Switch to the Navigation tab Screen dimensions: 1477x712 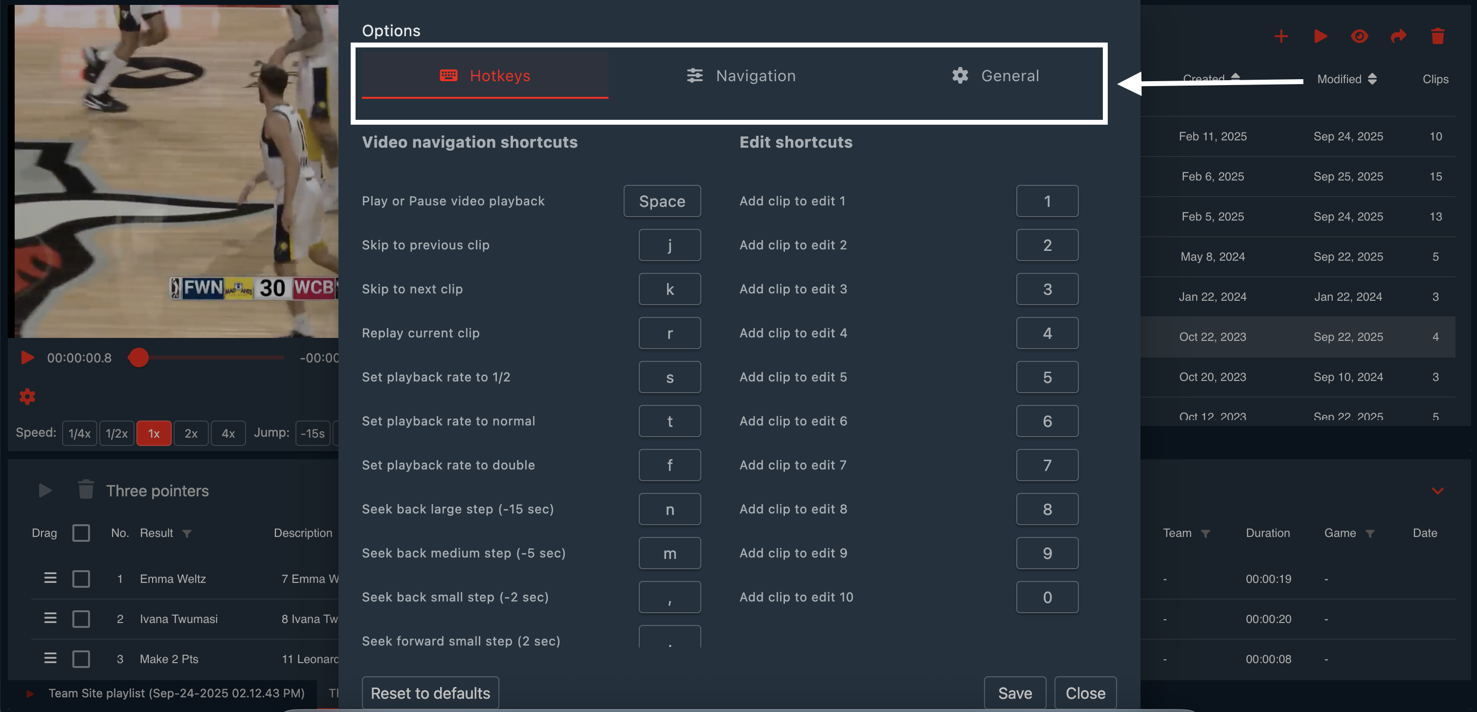(x=741, y=76)
